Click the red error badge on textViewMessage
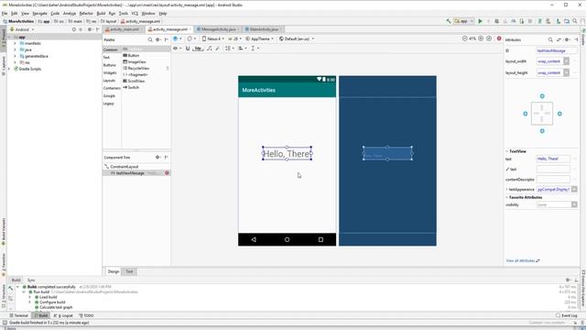Screen dimensions: 586x330 [x=167, y=173]
